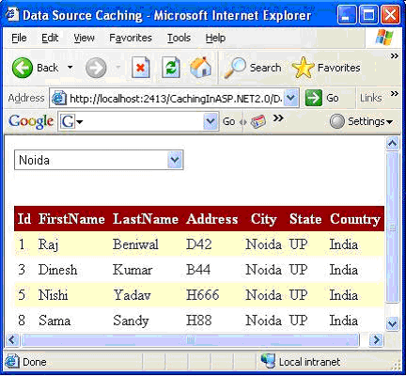406x376 pixels.
Task: Open the Back history dropdown arrow
Action: click(70, 67)
